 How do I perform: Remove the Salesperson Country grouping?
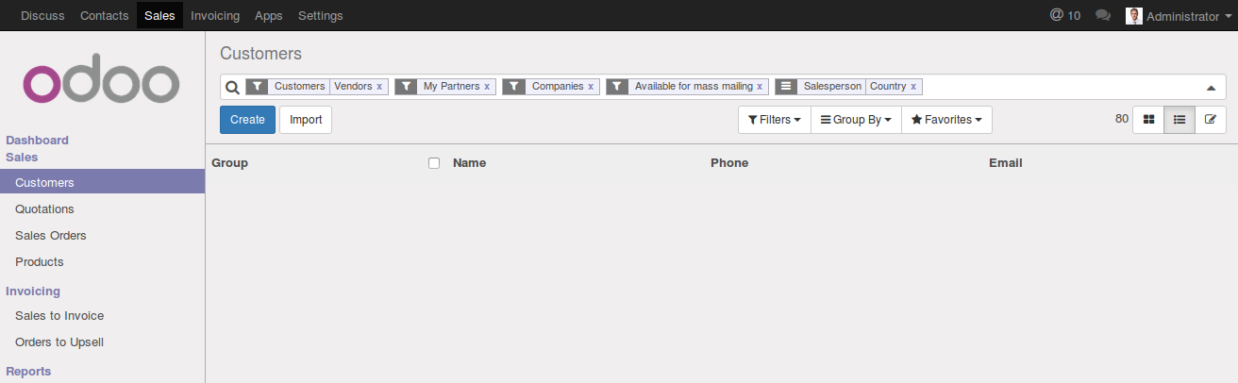tap(913, 87)
